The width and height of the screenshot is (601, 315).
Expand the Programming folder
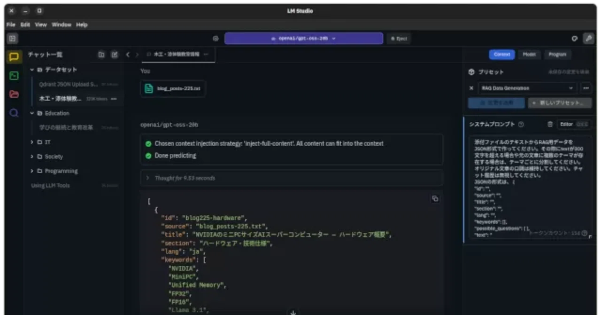[32, 171]
